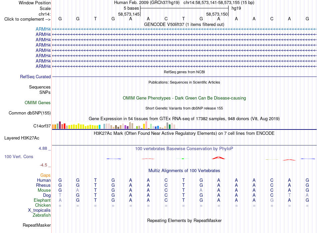Click the chr14:58,573,141-58,573,155 position text

click(x=219, y=3)
